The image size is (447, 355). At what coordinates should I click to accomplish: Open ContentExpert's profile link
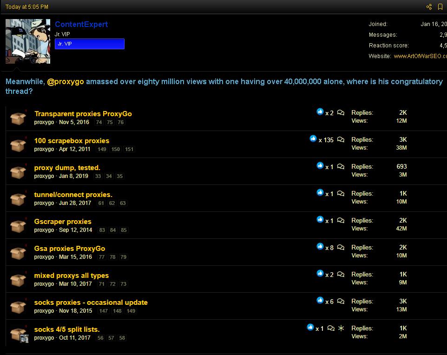81,24
